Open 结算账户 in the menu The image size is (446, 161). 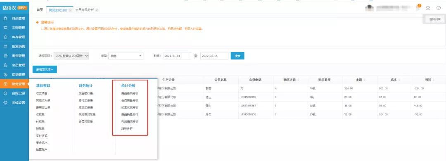click(42, 149)
